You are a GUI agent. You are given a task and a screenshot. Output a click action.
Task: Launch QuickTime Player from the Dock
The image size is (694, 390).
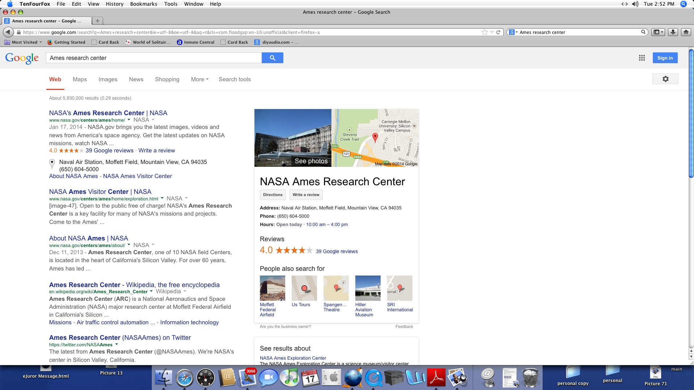click(373, 378)
